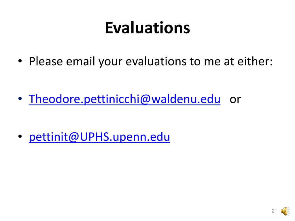Image resolution: width=295 pixels, height=221 pixels.
Task: Open the pettinit@UPHS.upenn.edu email link
Action: tap(99, 137)
